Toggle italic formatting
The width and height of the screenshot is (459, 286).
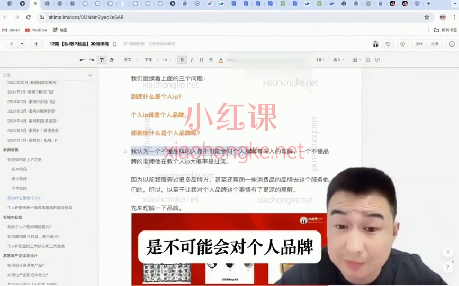pyautogui.click(x=192, y=60)
